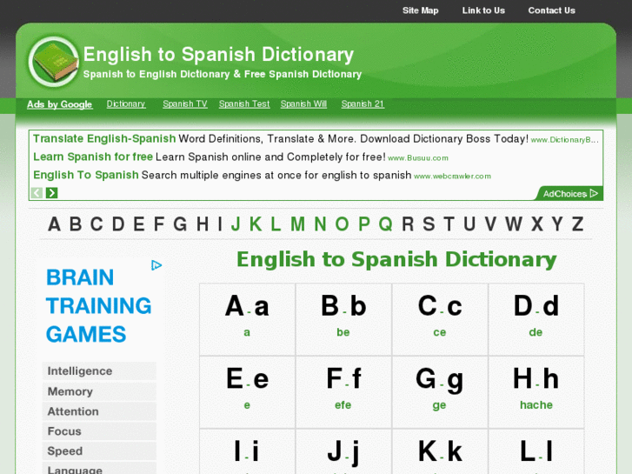
Task: Open the 'K - k' letter tile
Action: pyautogui.click(x=440, y=451)
